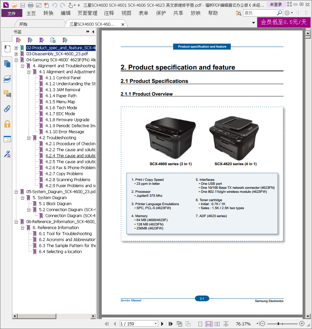Click the zoom slider handle
The height and width of the screenshot is (329, 312).
[x=278, y=324]
